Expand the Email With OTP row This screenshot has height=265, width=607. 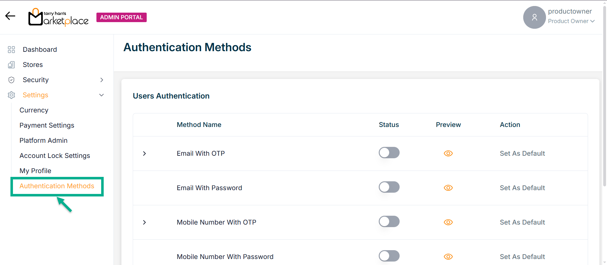[x=144, y=154]
